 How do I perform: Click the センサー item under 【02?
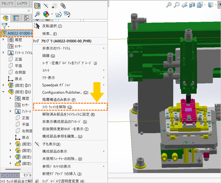pyautogui.click(x=26, y=105)
